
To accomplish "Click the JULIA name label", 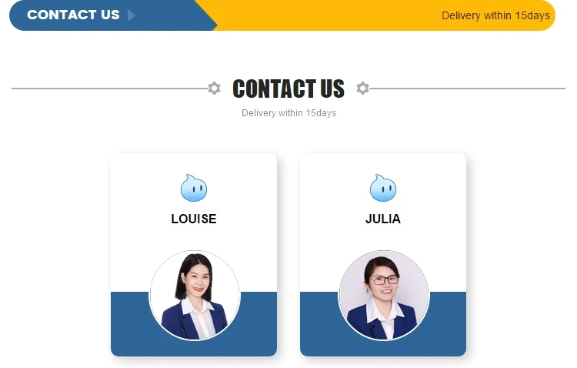I will pyautogui.click(x=382, y=219).
